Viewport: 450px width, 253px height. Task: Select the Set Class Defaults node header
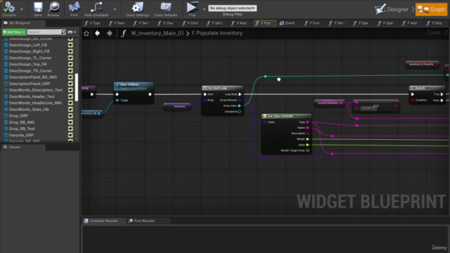286,116
